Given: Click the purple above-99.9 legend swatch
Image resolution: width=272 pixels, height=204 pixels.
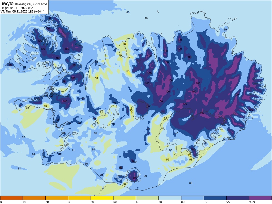Looking at the screenshot, I should click(260, 198).
